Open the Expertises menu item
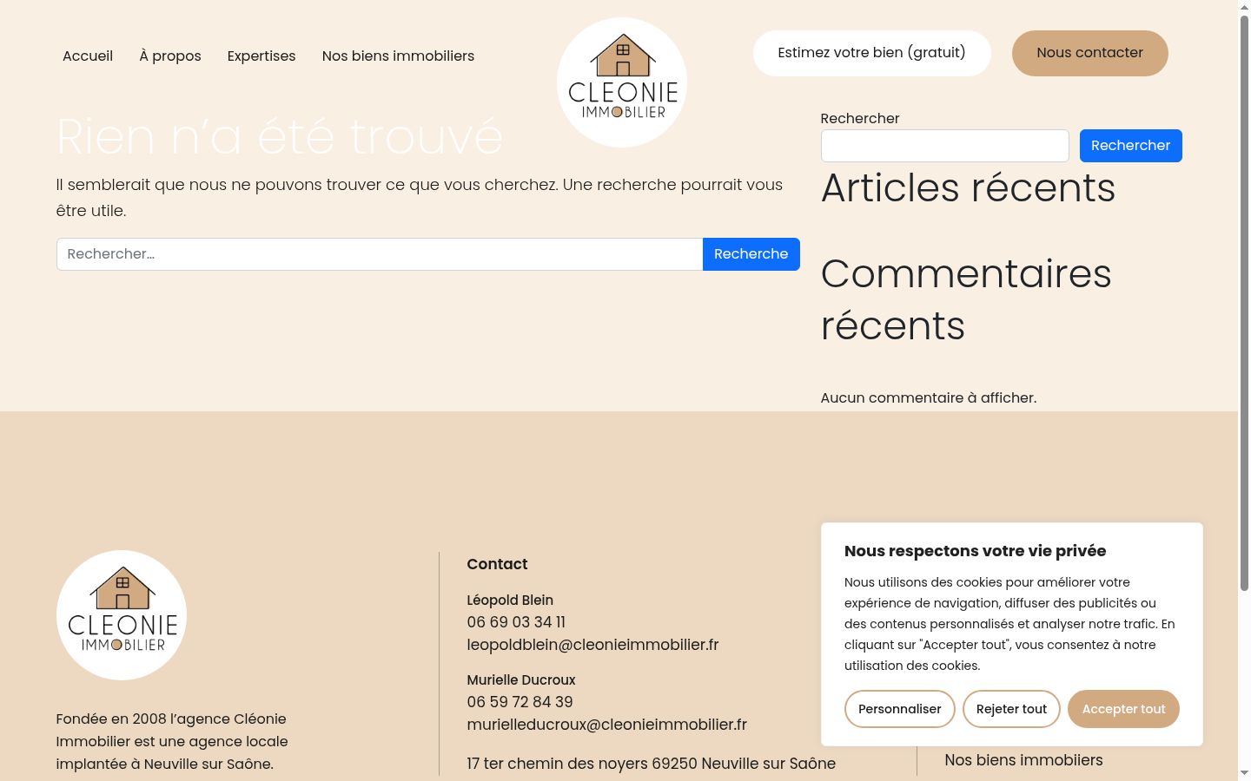 click(x=261, y=56)
